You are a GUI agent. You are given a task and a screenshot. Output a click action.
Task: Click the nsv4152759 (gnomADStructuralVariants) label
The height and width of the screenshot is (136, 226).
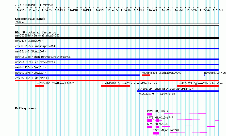click(165, 89)
